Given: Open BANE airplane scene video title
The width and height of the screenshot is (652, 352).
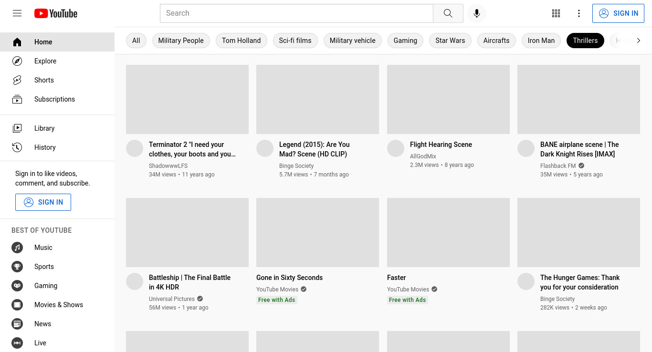Looking at the screenshot, I should [579, 149].
